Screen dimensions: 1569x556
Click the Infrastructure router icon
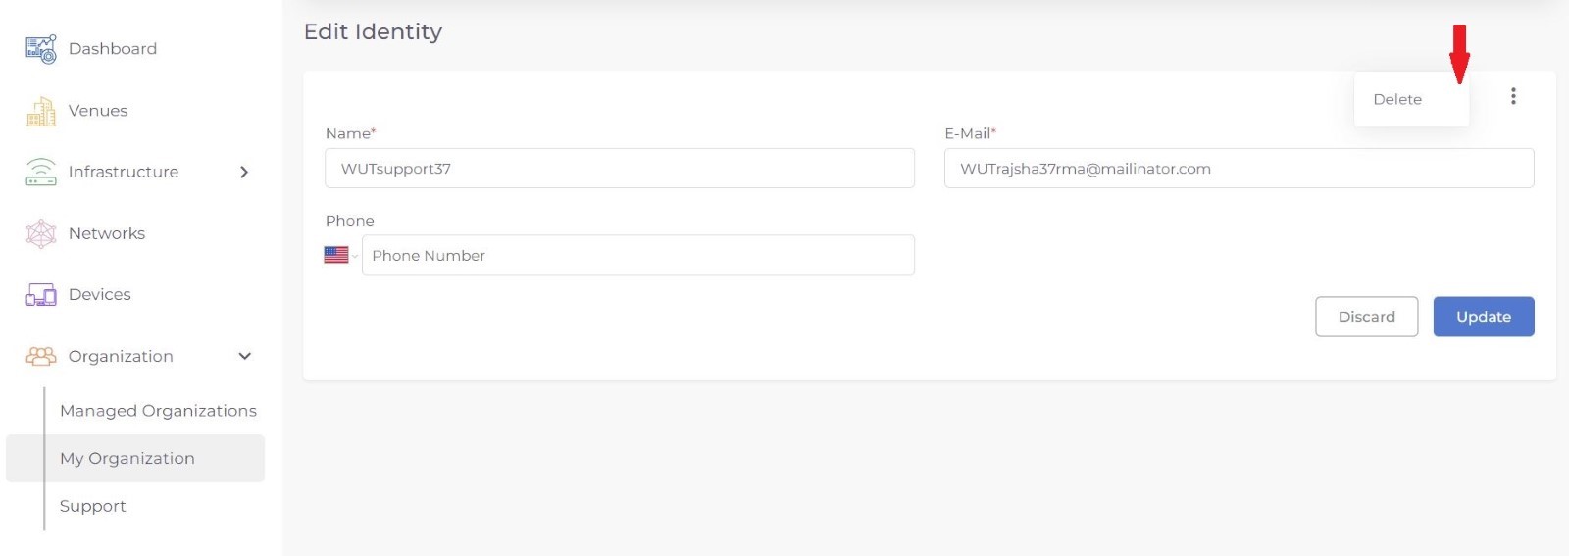(x=41, y=173)
